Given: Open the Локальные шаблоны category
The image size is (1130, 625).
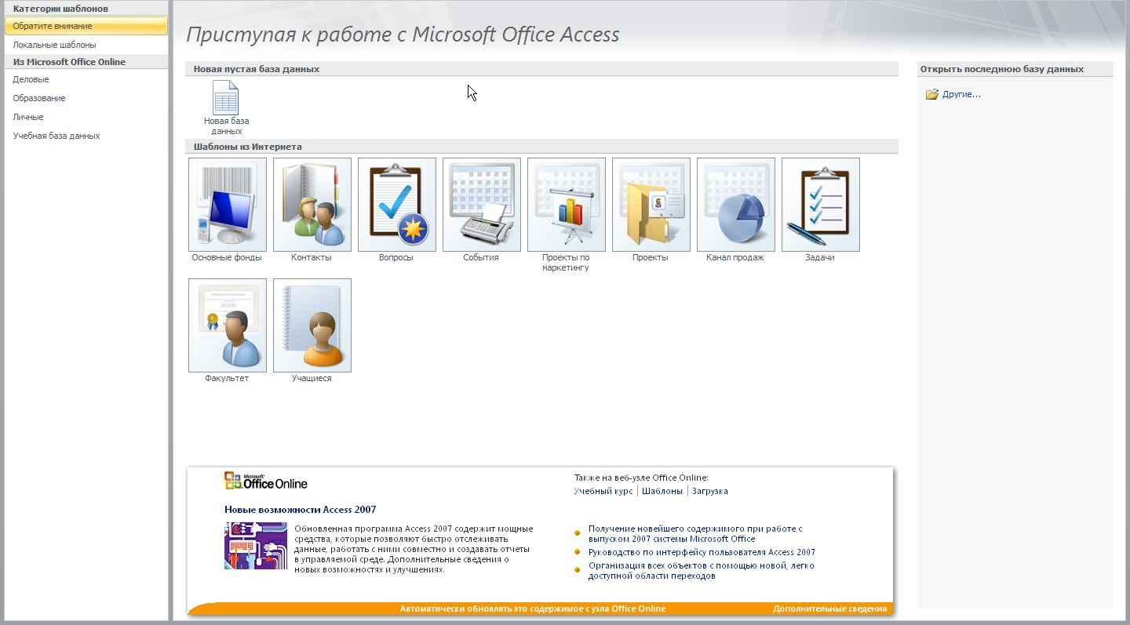Looking at the screenshot, I should (86, 45).
